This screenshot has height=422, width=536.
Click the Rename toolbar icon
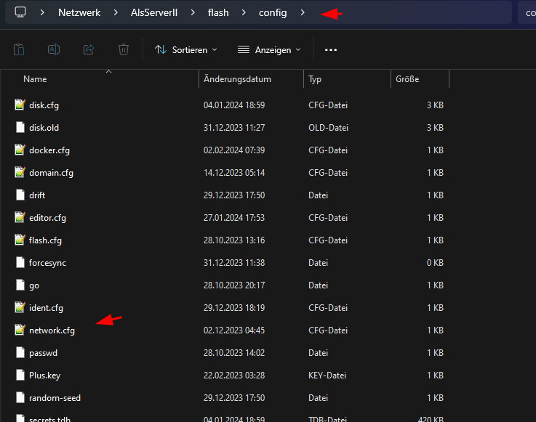(x=54, y=50)
